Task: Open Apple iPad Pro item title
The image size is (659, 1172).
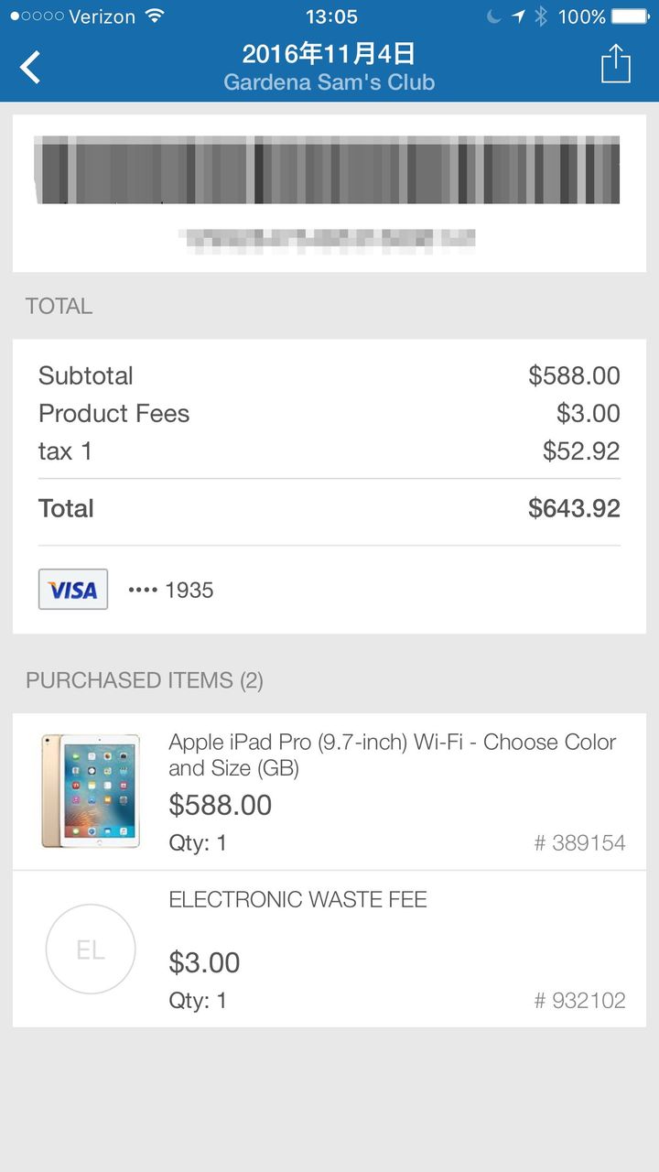Action: click(393, 755)
